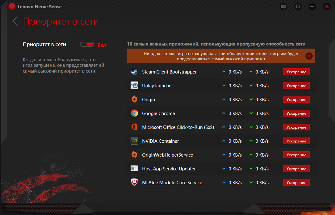Viewport: 335px width, 215px height.
Task: Click the Lenovo Nerve Sense logo icon
Action: pos(12,6)
